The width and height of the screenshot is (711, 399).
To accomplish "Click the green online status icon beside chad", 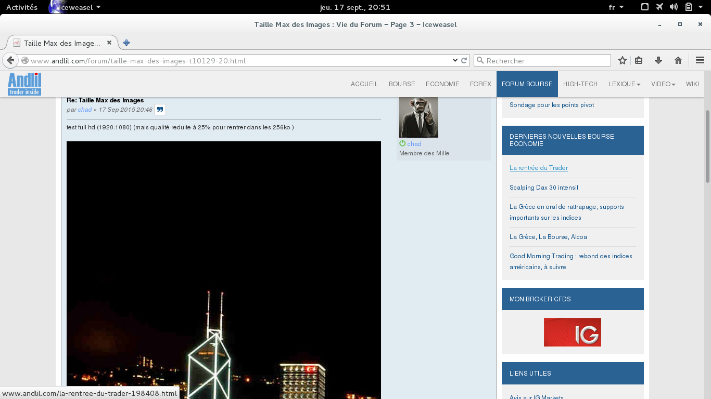I will 402,143.
